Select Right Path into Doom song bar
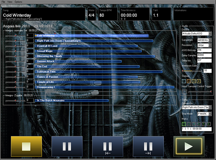 click(94, 41)
